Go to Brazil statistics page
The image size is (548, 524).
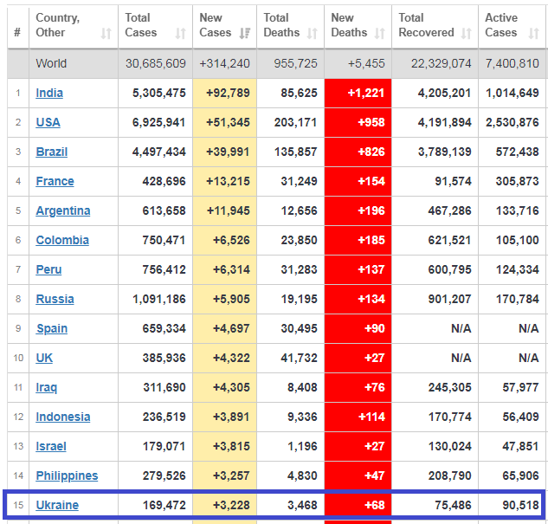(x=51, y=152)
